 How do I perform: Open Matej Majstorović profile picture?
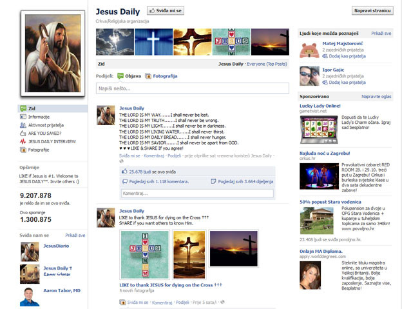(x=309, y=50)
